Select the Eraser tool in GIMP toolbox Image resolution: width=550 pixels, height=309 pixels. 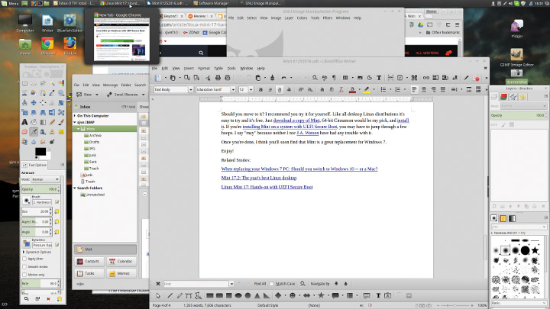(x=24, y=132)
